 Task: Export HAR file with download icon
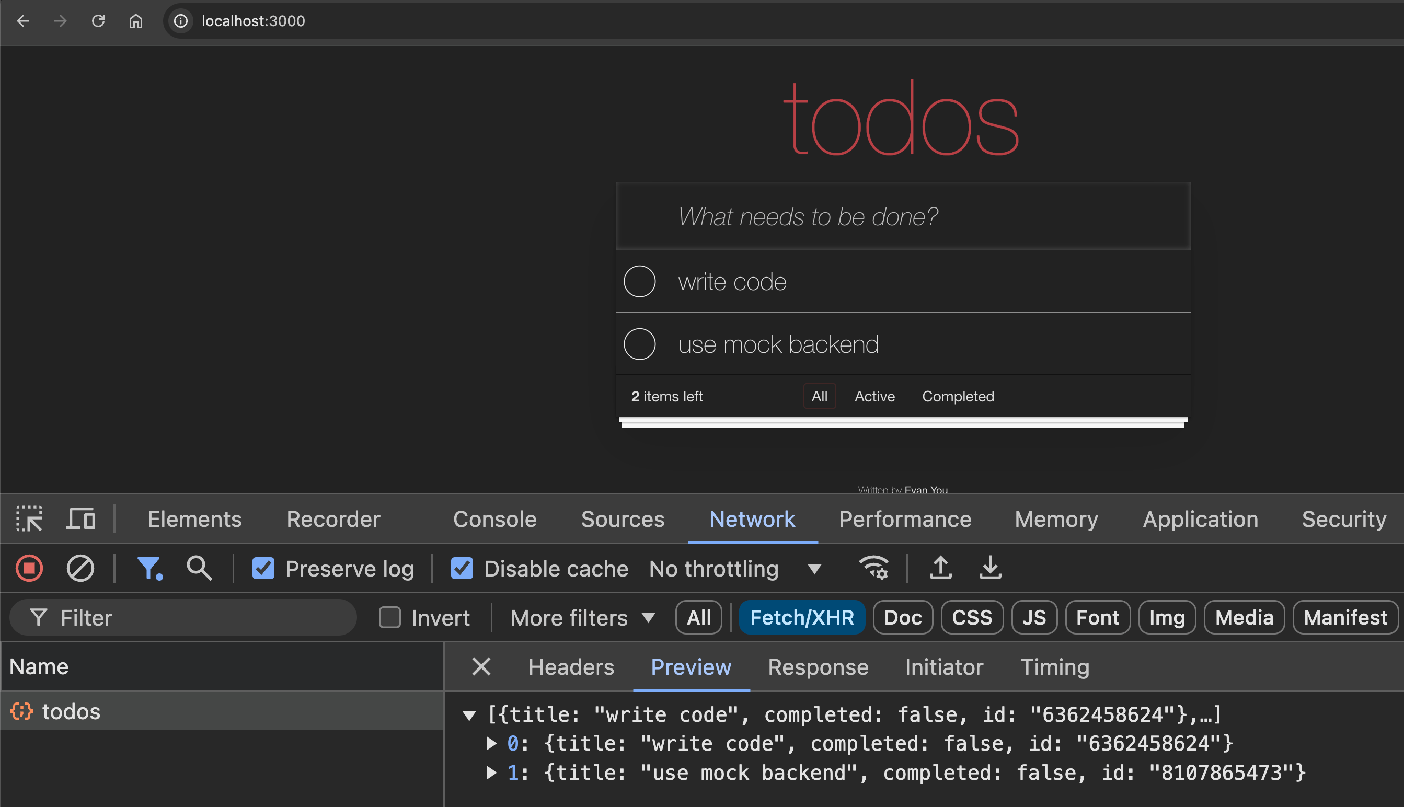[x=990, y=568]
